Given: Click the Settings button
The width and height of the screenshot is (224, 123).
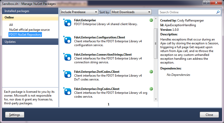Looking at the screenshot, I should (15, 115).
